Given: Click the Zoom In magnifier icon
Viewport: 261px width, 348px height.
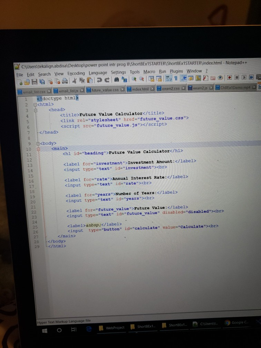Looking at the screenshot, I should 134,79.
